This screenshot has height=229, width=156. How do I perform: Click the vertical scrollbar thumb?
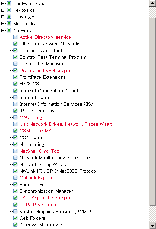coord(153,112)
